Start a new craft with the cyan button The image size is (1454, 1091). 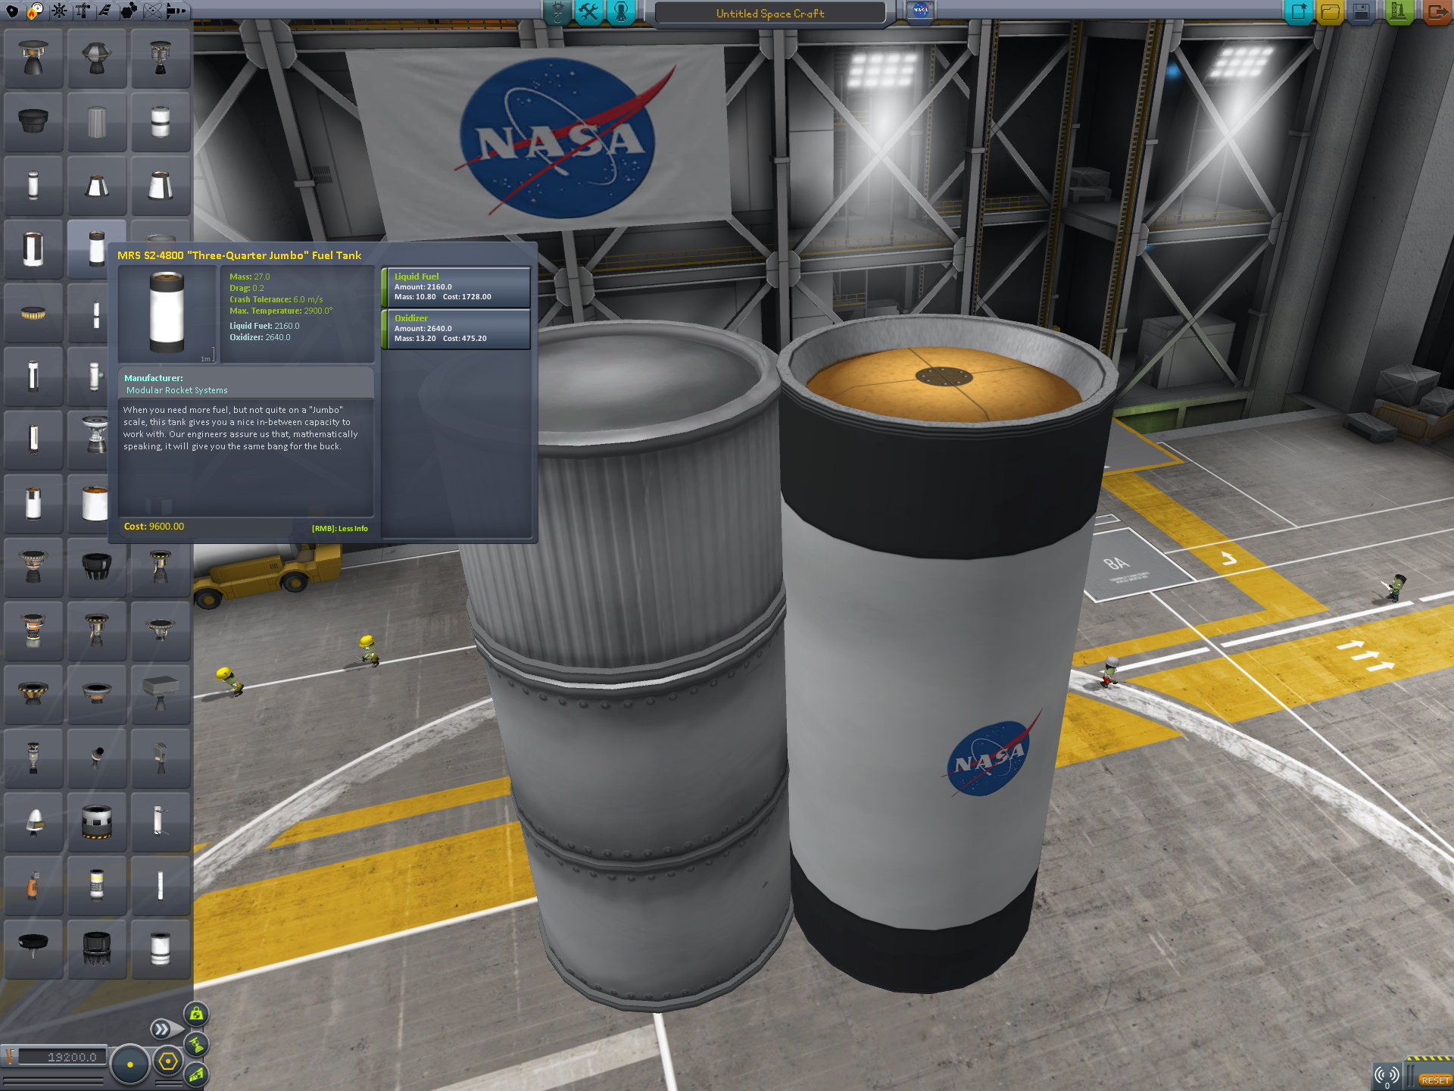click(1299, 12)
